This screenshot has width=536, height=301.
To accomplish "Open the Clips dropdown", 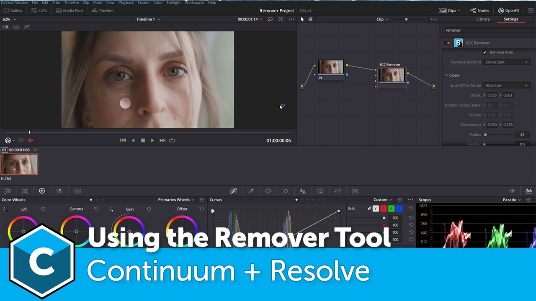I will pos(450,10).
